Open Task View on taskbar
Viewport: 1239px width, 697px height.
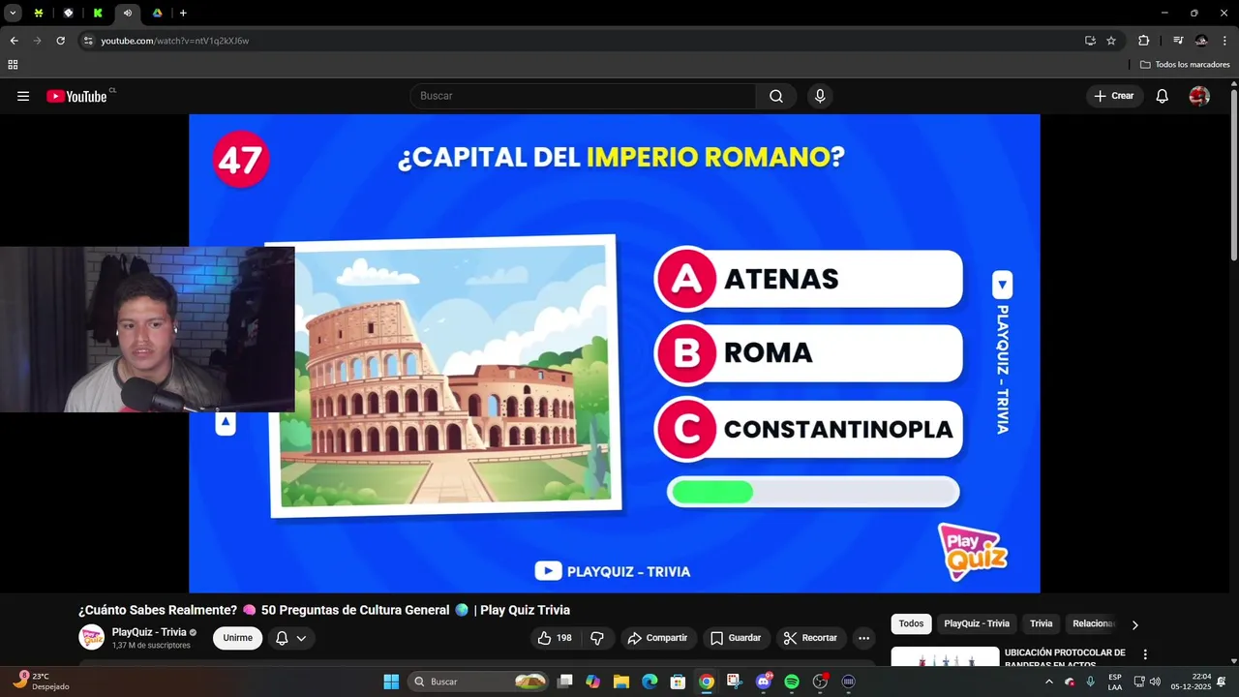point(565,682)
